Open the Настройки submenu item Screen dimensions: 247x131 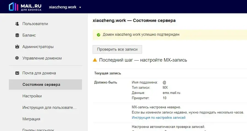(x=32, y=96)
